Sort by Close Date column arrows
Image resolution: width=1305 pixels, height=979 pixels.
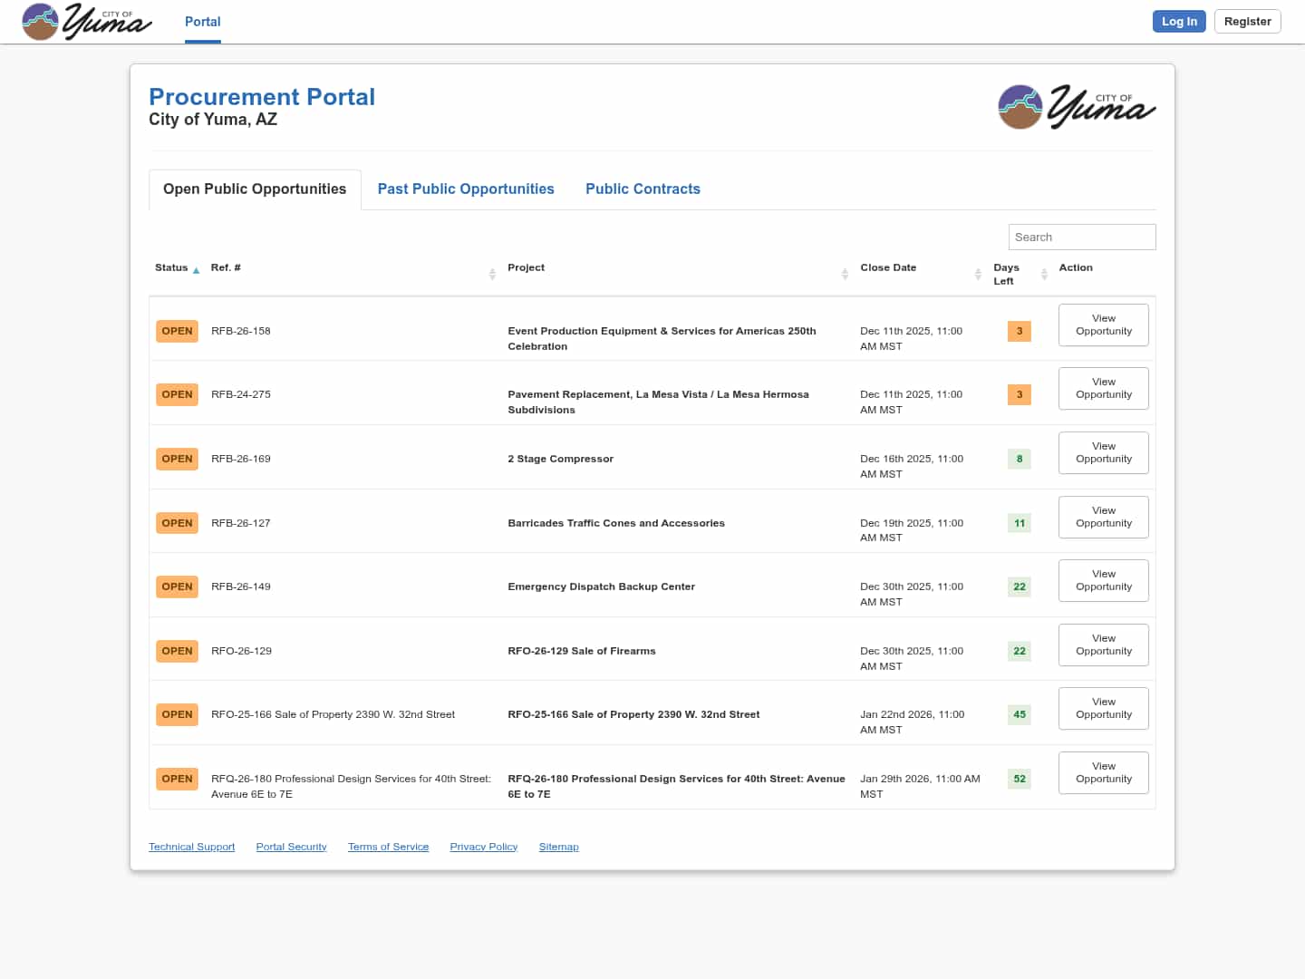coord(978,274)
